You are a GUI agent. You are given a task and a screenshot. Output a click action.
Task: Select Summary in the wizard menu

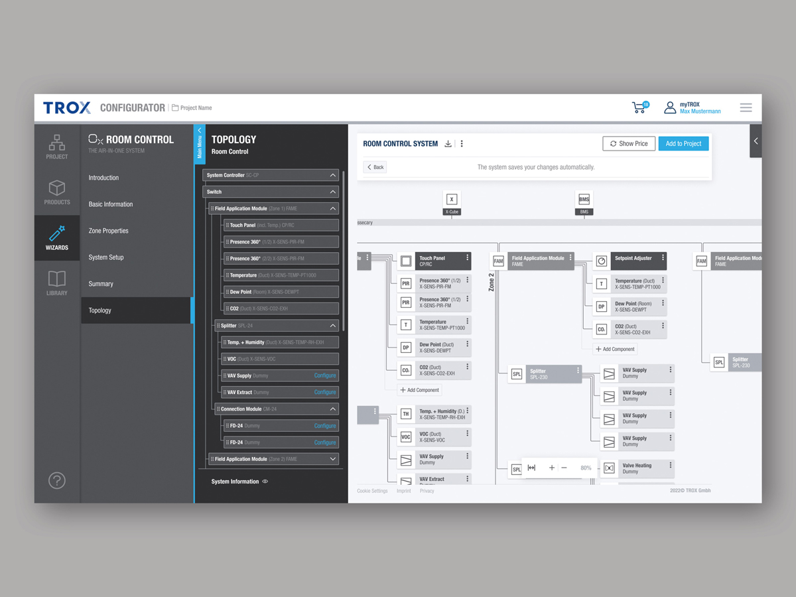tap(101, 284)
